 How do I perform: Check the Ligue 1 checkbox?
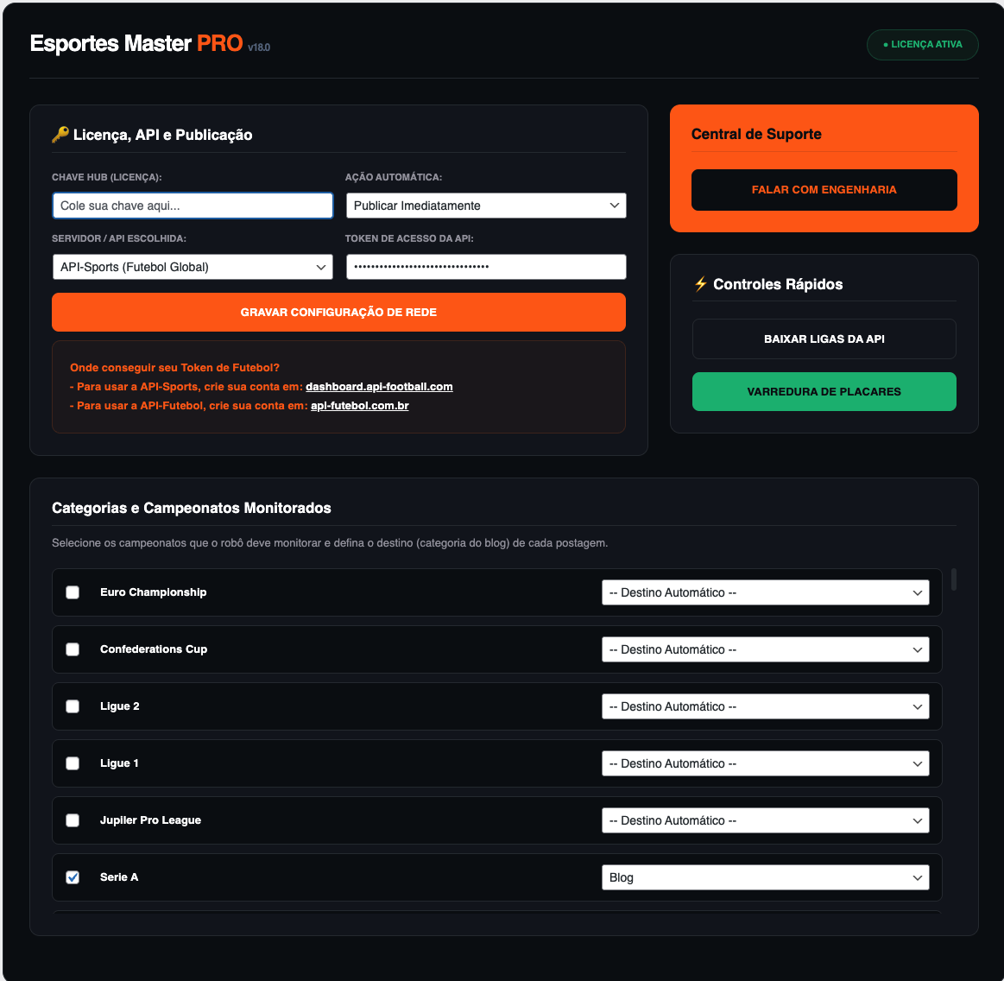pos(73,763)
